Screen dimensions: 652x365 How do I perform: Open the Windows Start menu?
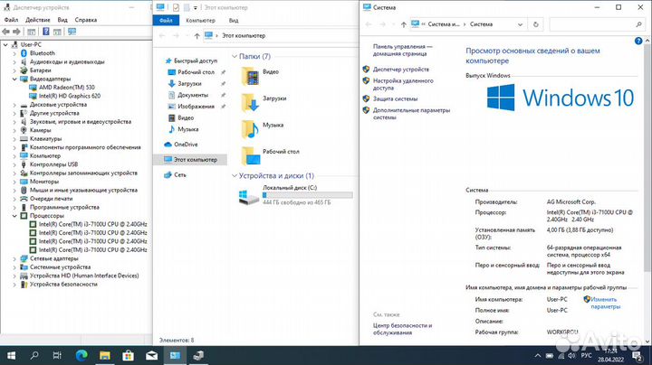(x=11, y=355)
